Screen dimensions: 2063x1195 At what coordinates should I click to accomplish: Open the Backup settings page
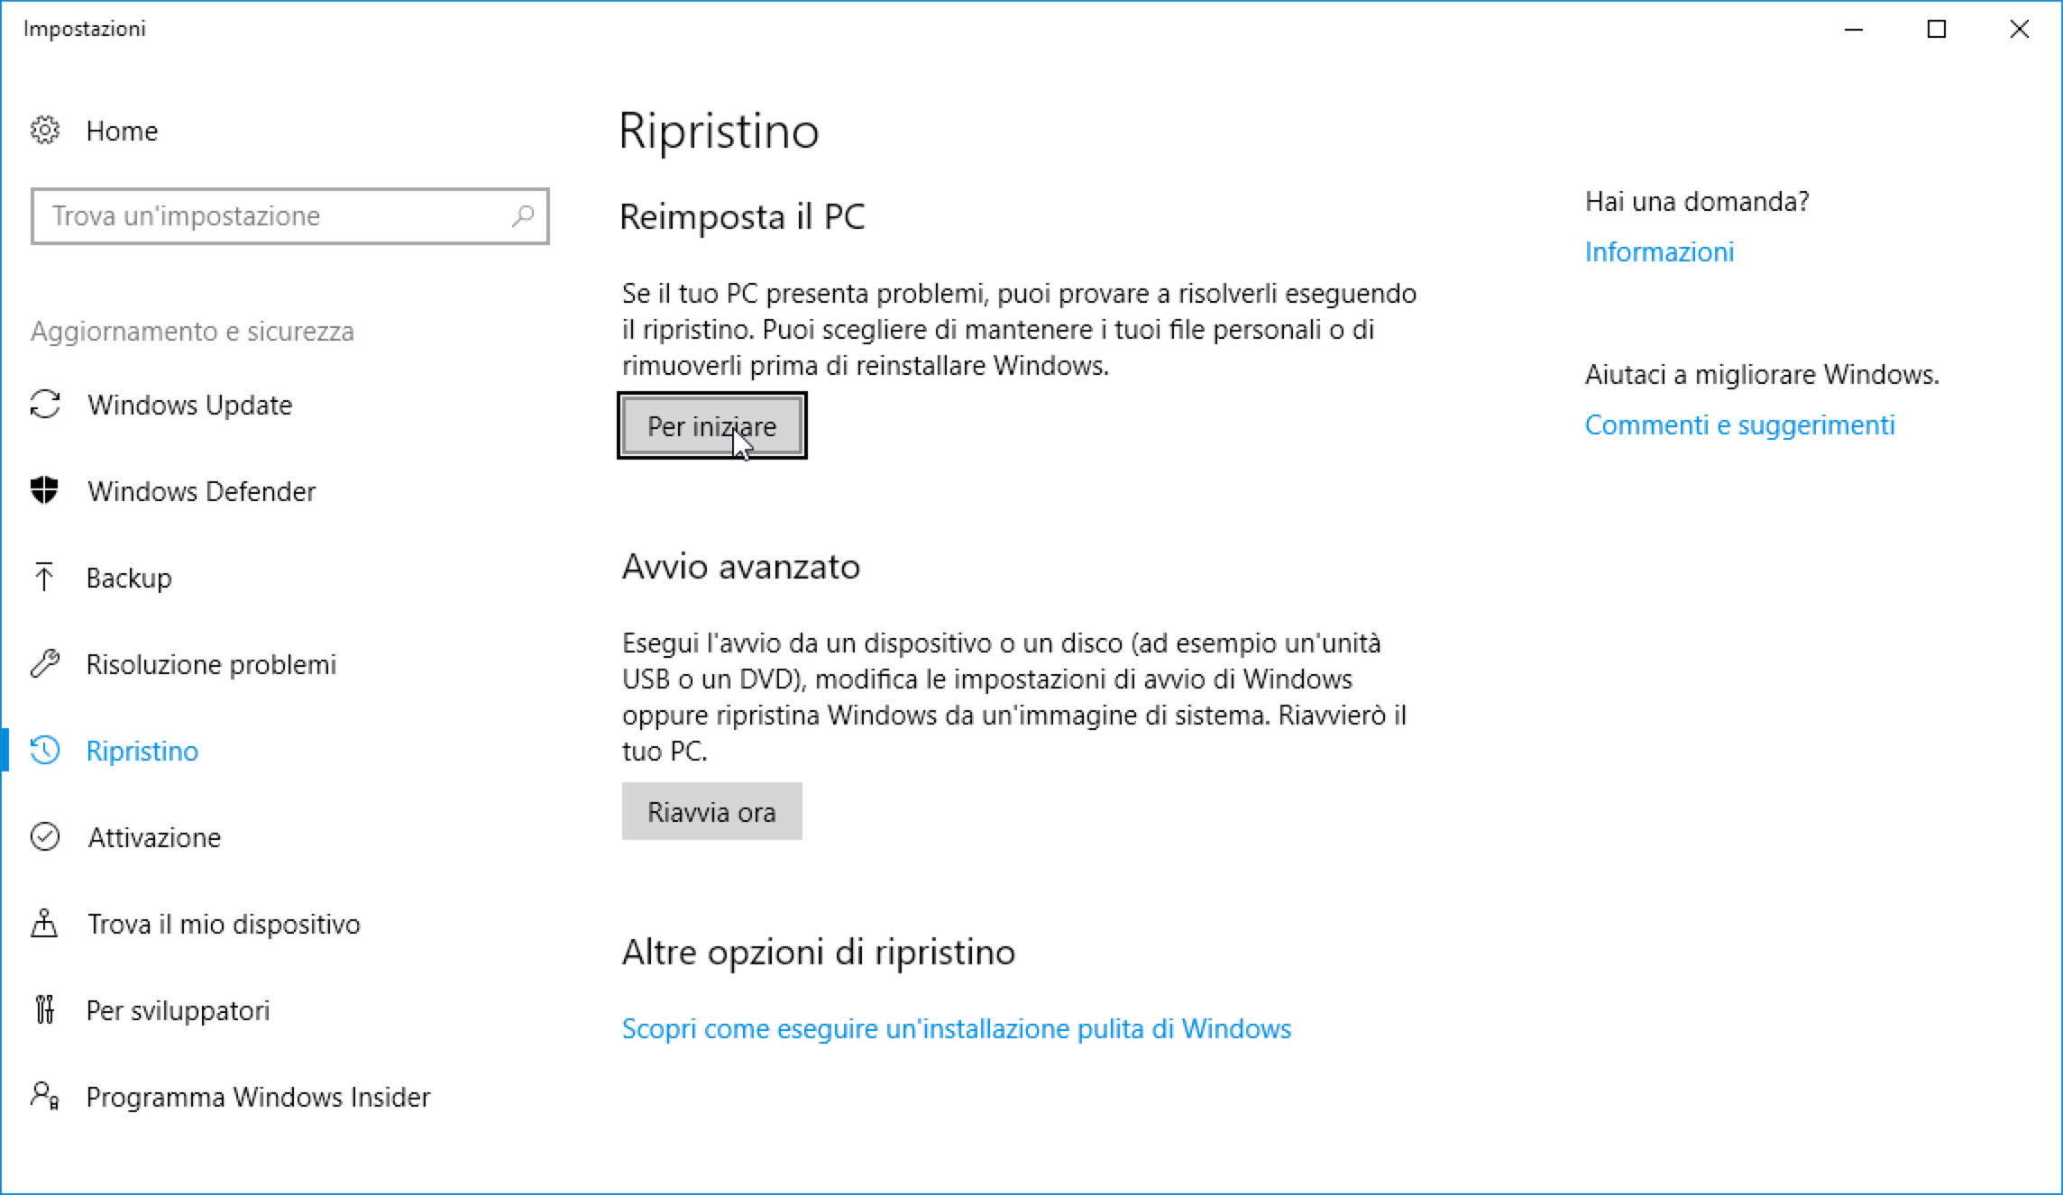129,578
